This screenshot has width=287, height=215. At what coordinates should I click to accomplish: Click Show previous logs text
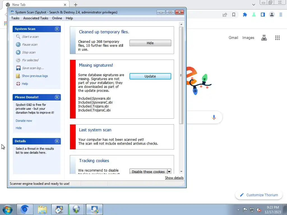tap(35, 76)
